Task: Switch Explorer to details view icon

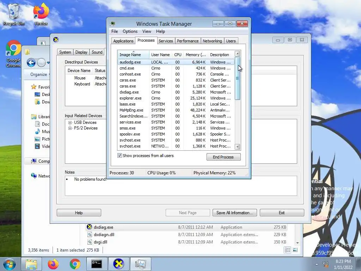Action: 288,250
